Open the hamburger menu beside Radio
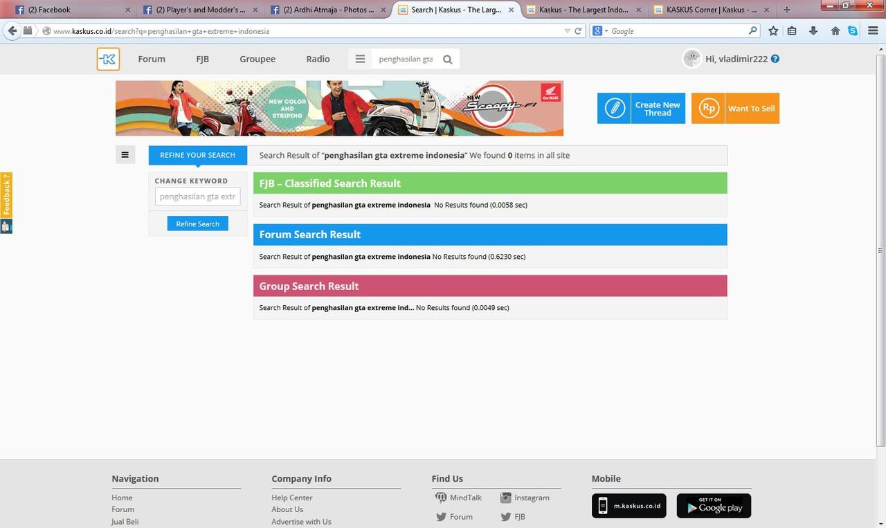This screenshot has height=528, width=886. click(x=360, y=59)
